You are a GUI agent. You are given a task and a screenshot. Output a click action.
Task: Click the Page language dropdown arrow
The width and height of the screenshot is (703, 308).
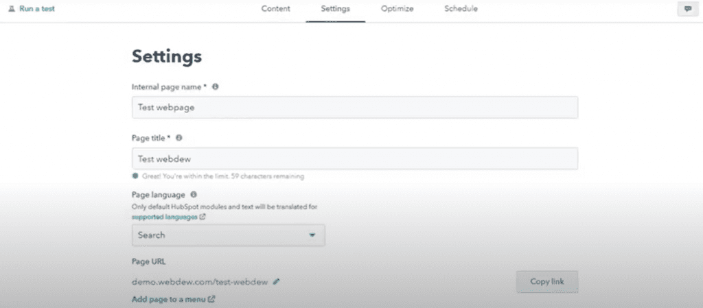[312, 235]
